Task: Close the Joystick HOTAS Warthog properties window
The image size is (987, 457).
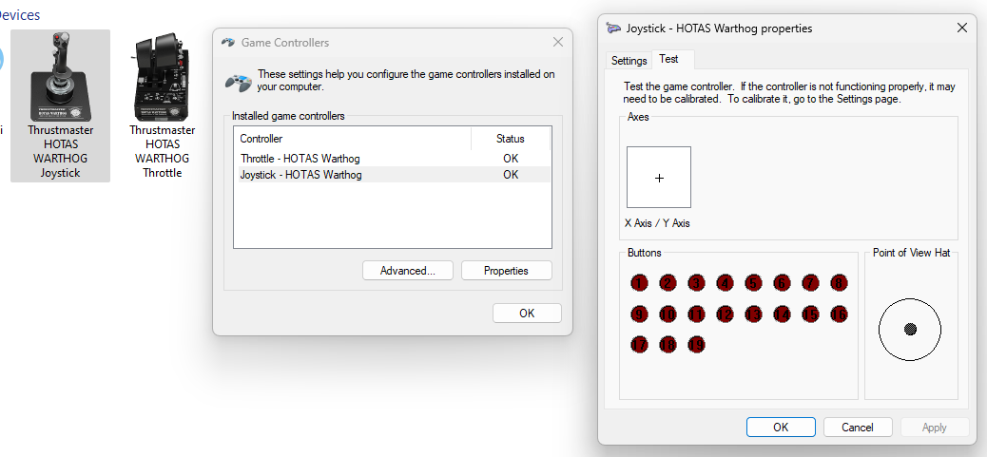Action: [962, 28]
